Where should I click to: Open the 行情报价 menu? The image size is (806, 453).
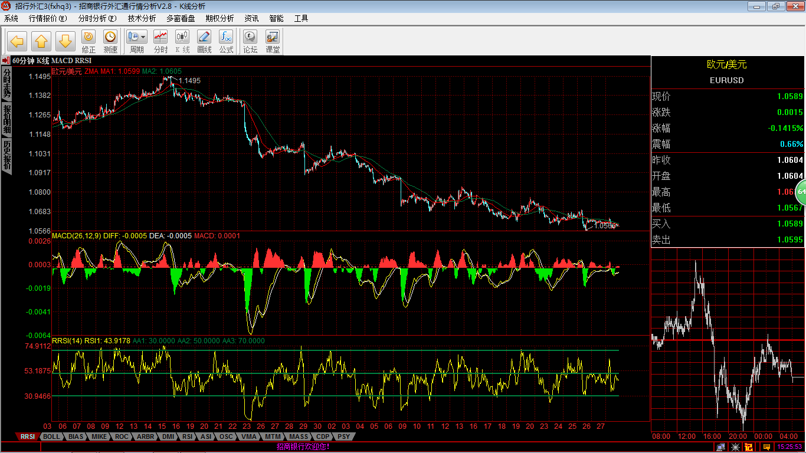(48, 18)
